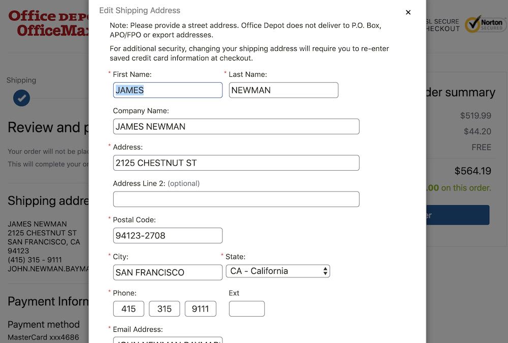Open the State dropdown
The height and width of the screenshot is (343, 508).
pyautogui.click(x=278, y=271)
